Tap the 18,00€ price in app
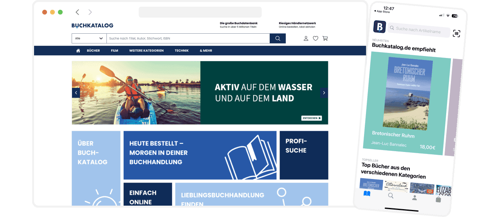This screenshot has height=217, width=501. coord(427,147)
